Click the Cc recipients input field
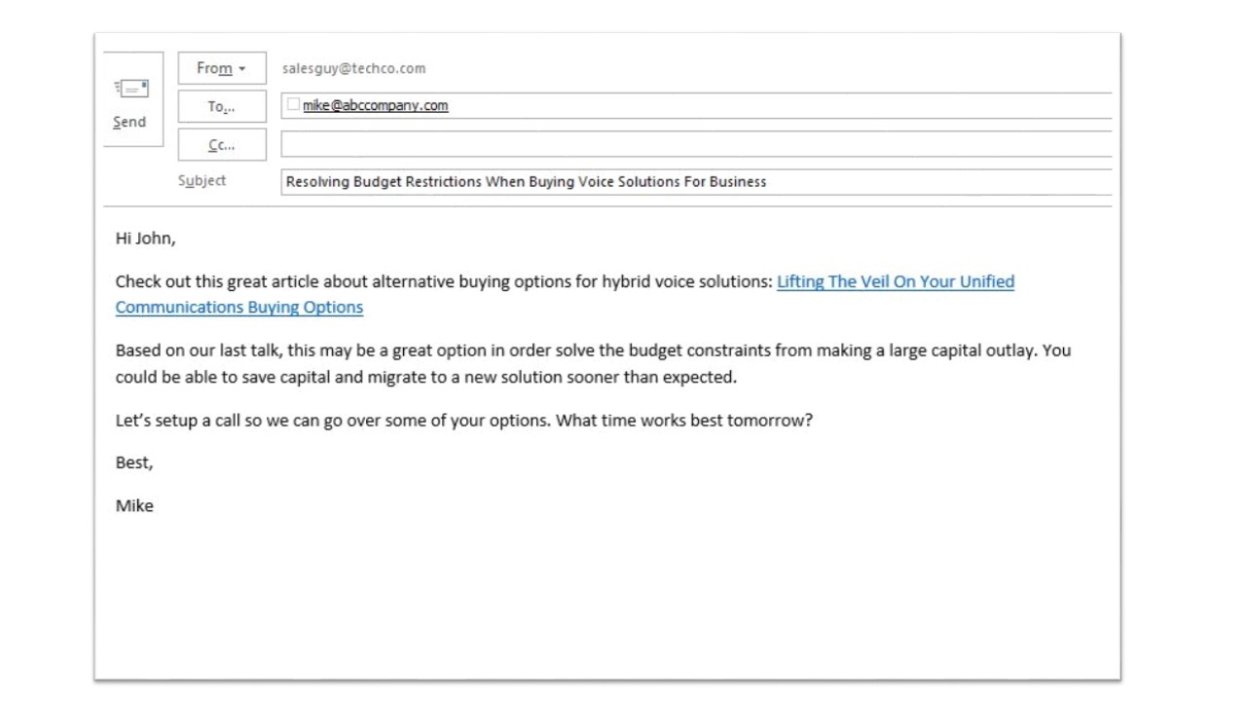The width and height of the screenshot is (1246, 701). tap(696, 144)
